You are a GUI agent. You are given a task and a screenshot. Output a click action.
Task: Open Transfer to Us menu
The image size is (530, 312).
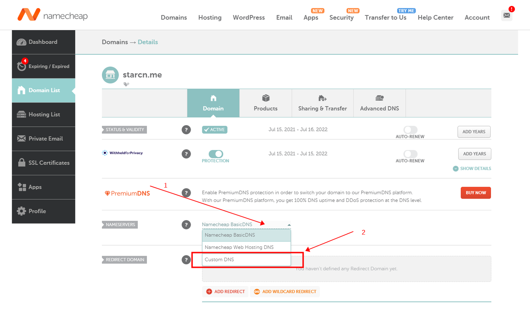(x=386, y=18)
